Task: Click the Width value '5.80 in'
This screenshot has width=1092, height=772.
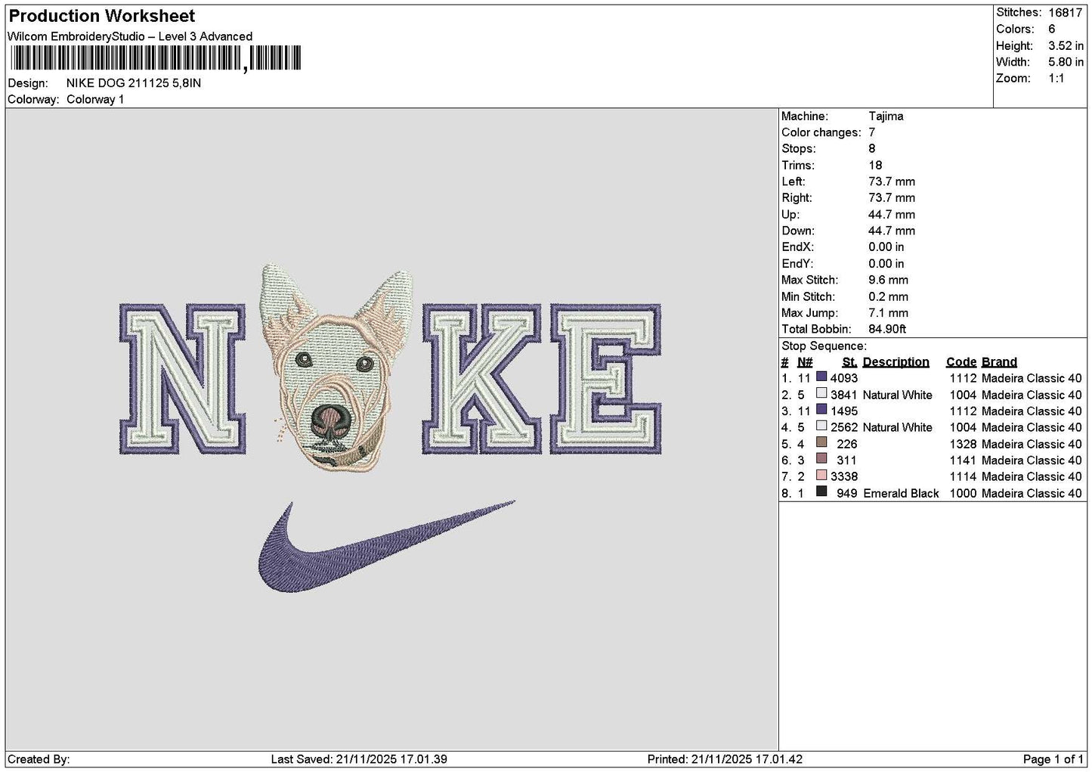Action: (1066, 62)
